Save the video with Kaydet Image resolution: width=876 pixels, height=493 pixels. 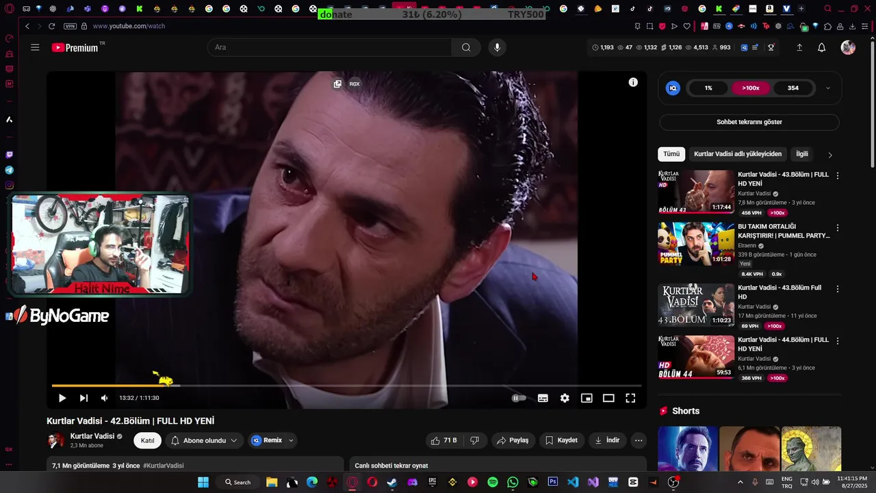pyautogui.click(x=561, y=440)
